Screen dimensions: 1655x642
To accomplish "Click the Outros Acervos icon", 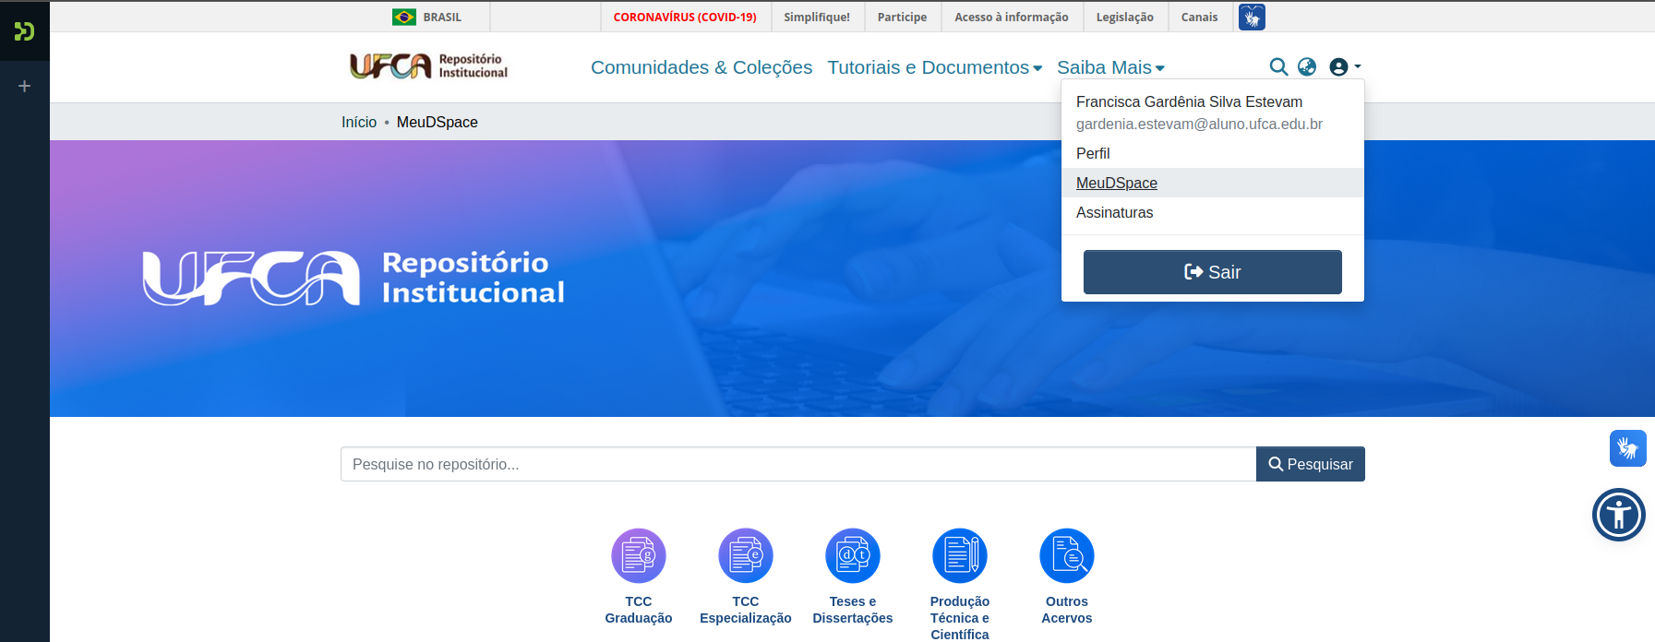I will (1067, 555).
